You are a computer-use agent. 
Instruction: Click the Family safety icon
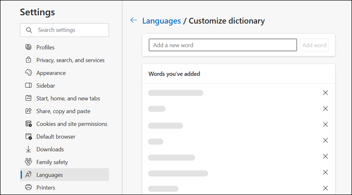28,162
